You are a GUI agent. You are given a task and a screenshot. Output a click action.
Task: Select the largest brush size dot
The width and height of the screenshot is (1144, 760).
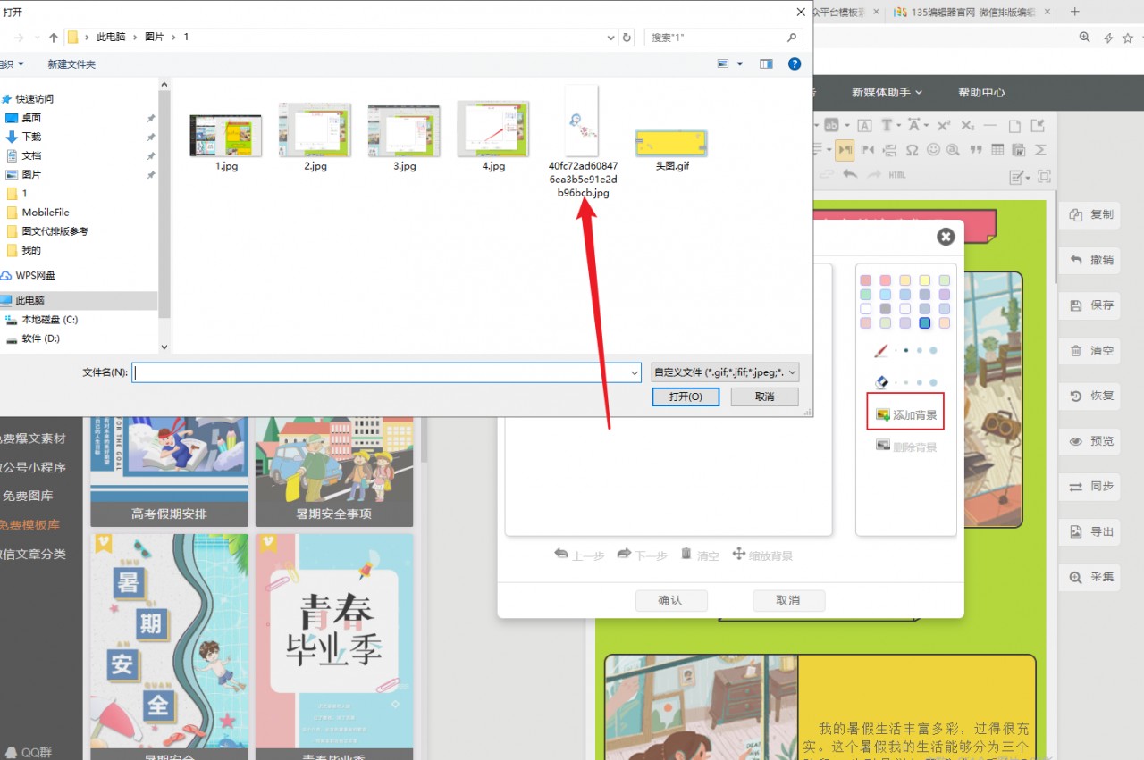[x=933, y=350]
